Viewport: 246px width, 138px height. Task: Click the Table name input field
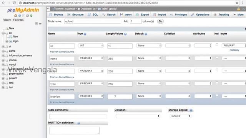pos(93,21)
